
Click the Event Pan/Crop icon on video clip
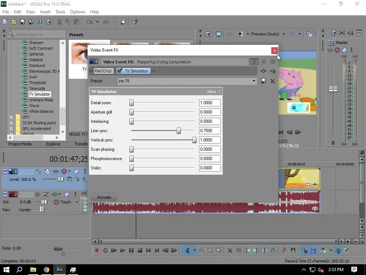click(x=308, y=184)
